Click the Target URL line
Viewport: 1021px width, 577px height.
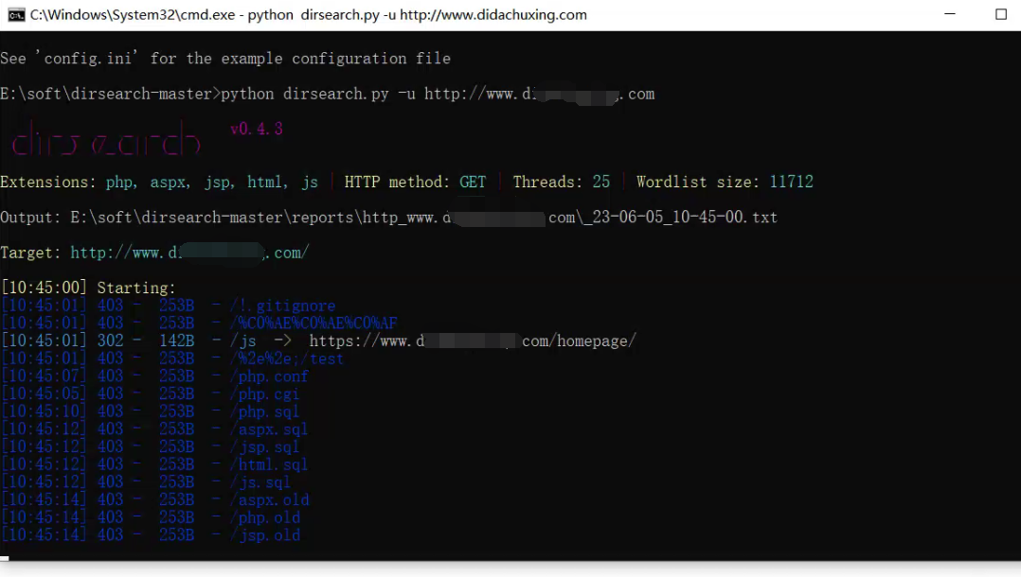click(x=152, y=252)
